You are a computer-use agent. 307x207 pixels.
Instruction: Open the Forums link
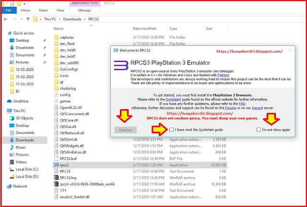point(231,108)
